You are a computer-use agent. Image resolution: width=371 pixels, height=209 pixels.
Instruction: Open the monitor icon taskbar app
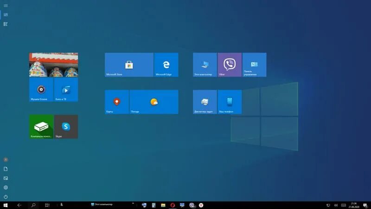click(182, 205)
